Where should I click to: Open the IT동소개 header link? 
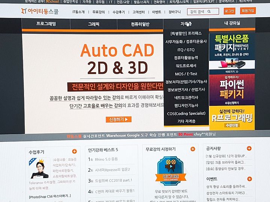click(x=78, y=12)
